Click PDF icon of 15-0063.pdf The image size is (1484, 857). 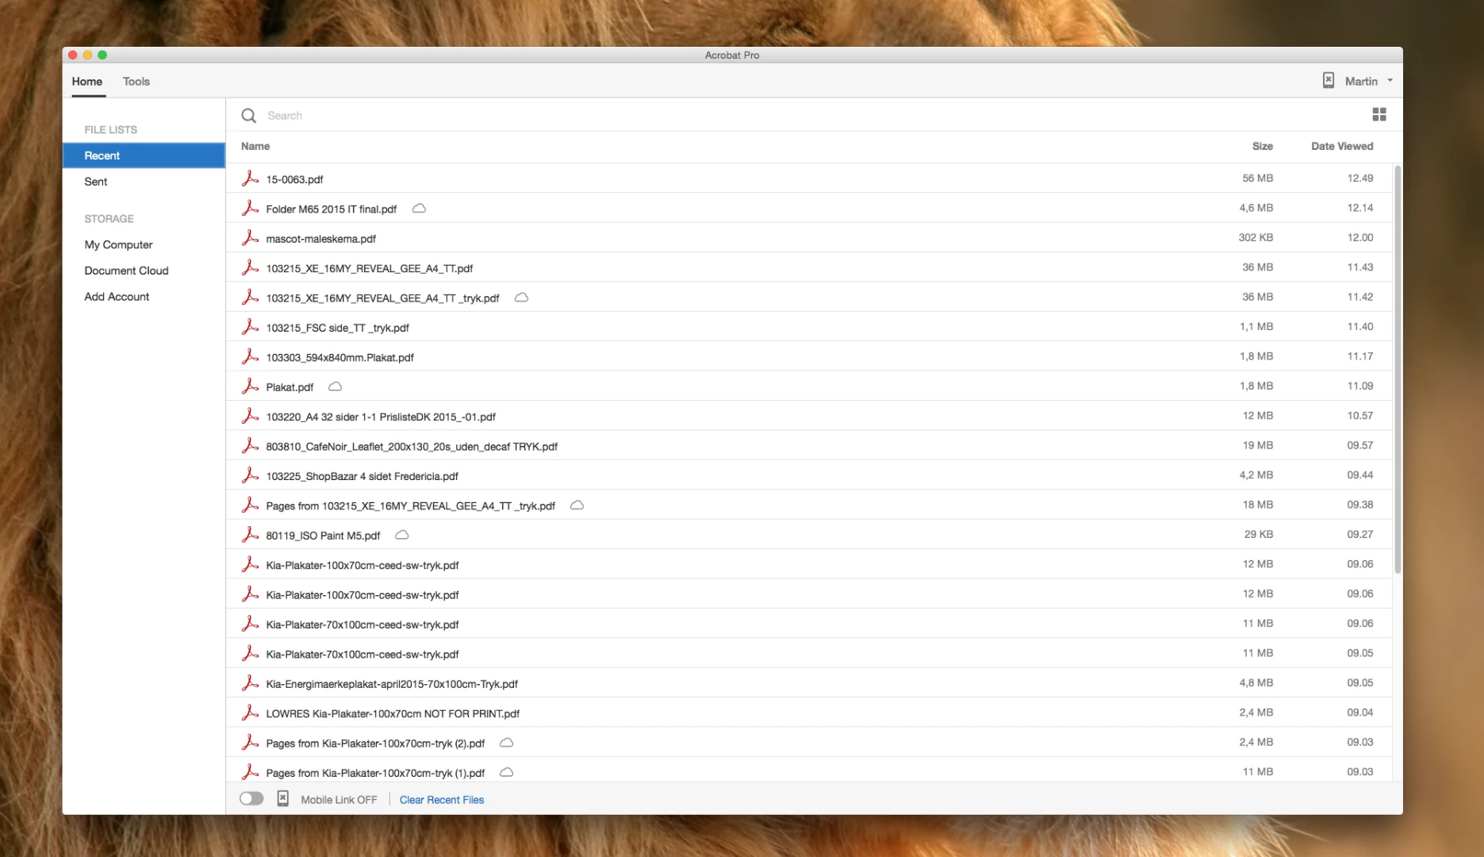pyautogui.click(x=250, y=179)
